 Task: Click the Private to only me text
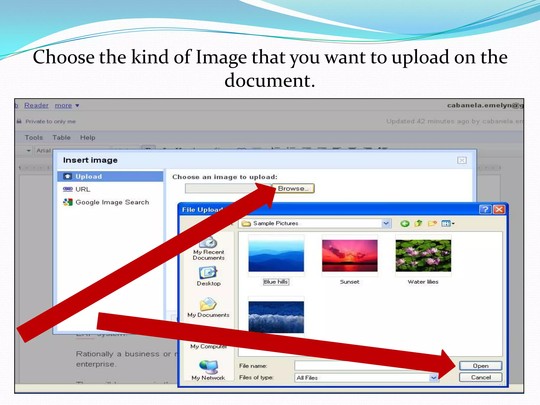[x=51, y=122]
